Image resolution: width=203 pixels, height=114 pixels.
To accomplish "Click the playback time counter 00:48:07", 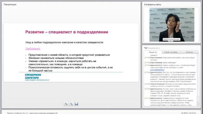I will [x=184, y=113].
